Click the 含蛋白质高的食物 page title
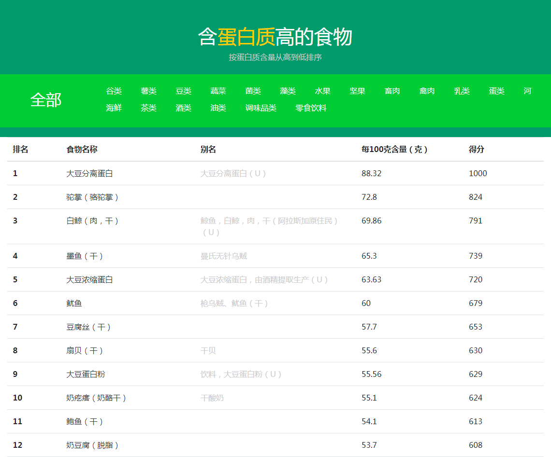551x457 pixels. pos(275,37)
